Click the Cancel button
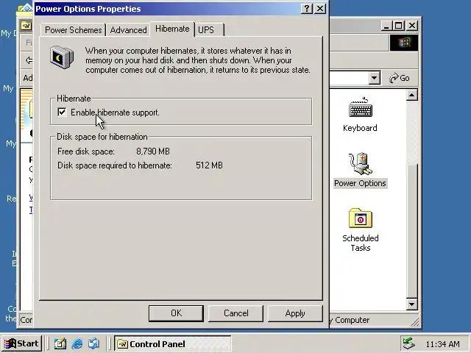Screen dimensions: 471x353 [x=235, y=313]
